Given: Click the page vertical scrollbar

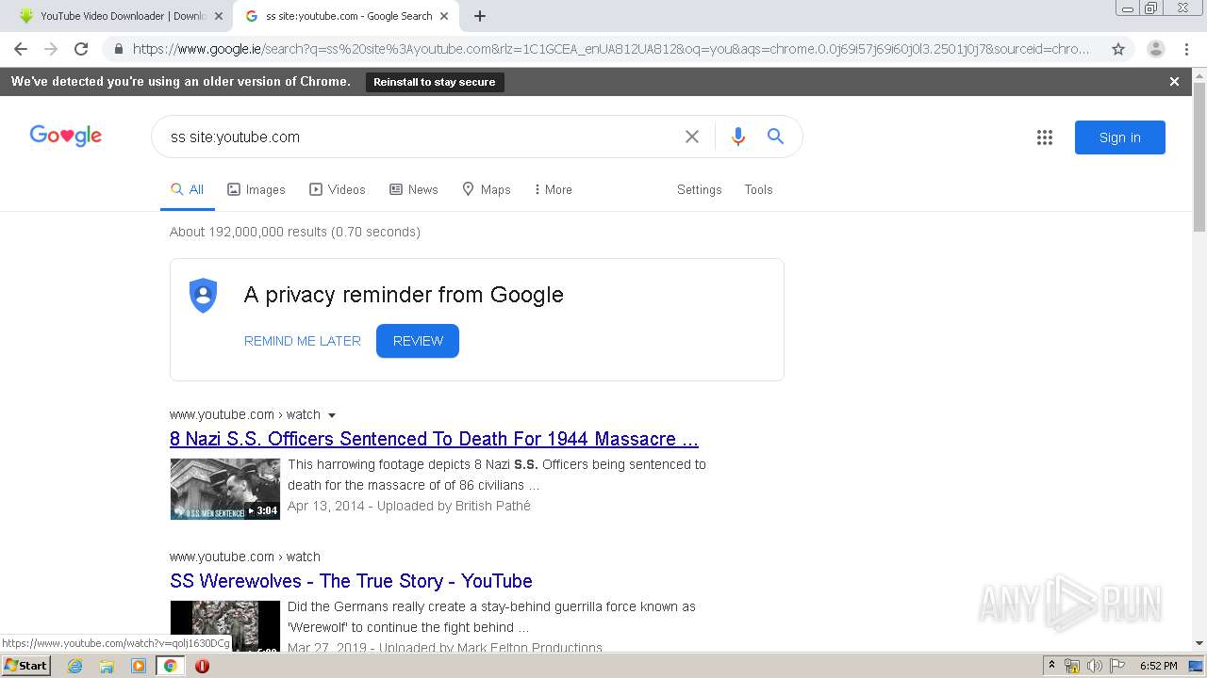Looking at the screenshot, I should [x=1199, y=156].
